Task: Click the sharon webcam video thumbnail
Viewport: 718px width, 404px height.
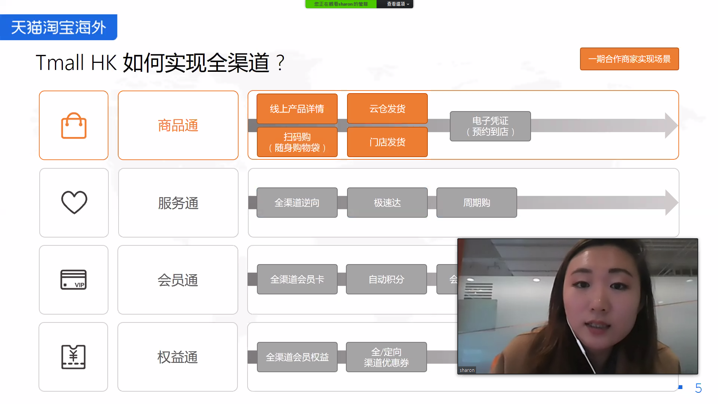Action: tap(578, 306)
